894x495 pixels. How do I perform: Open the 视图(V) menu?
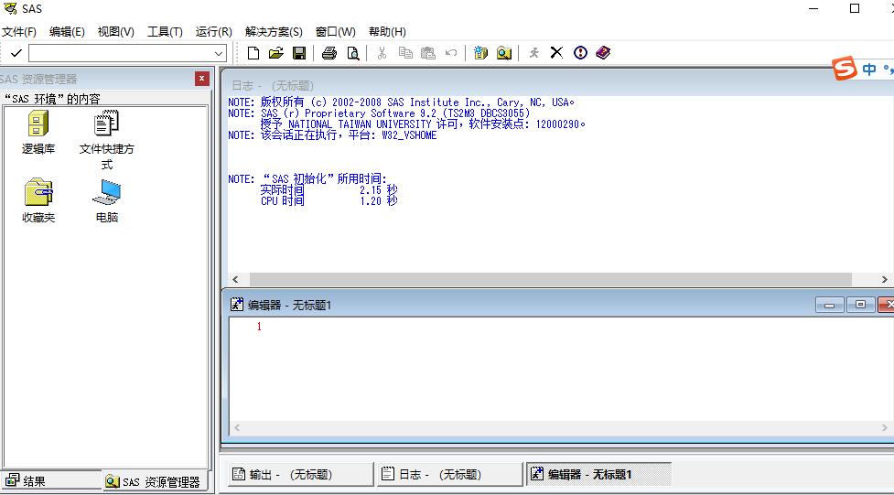[115, 32]
